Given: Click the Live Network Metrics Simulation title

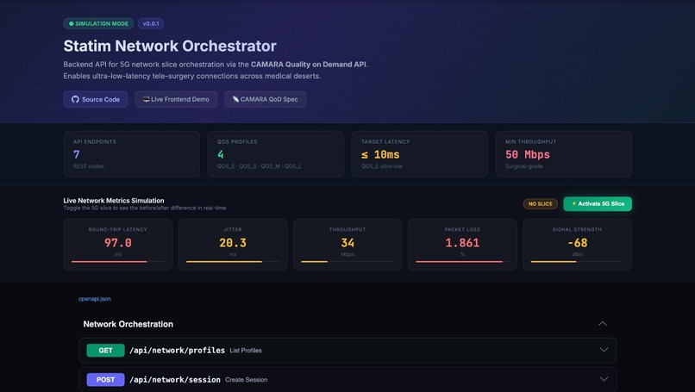Looking at the screenshot, I should pos(114,201).
